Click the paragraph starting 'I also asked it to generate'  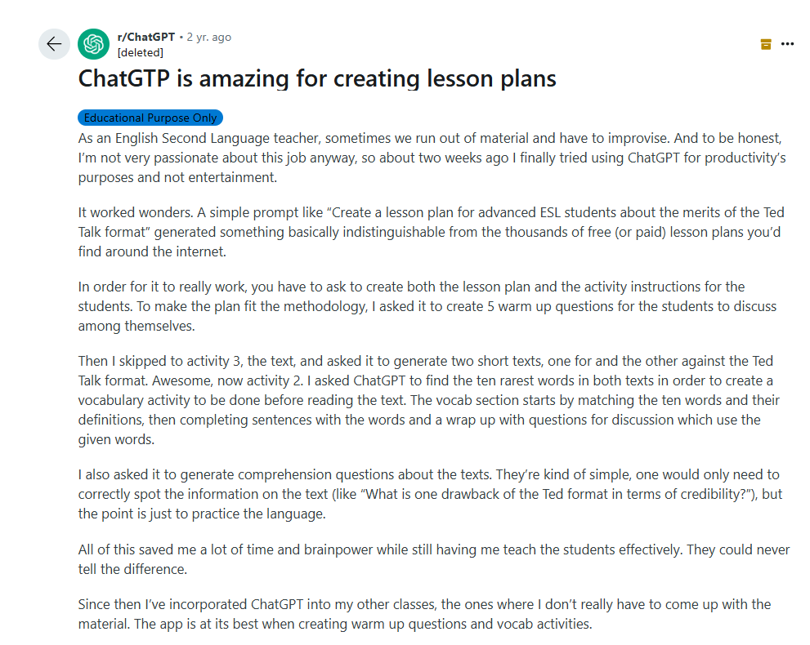[430, 494]
